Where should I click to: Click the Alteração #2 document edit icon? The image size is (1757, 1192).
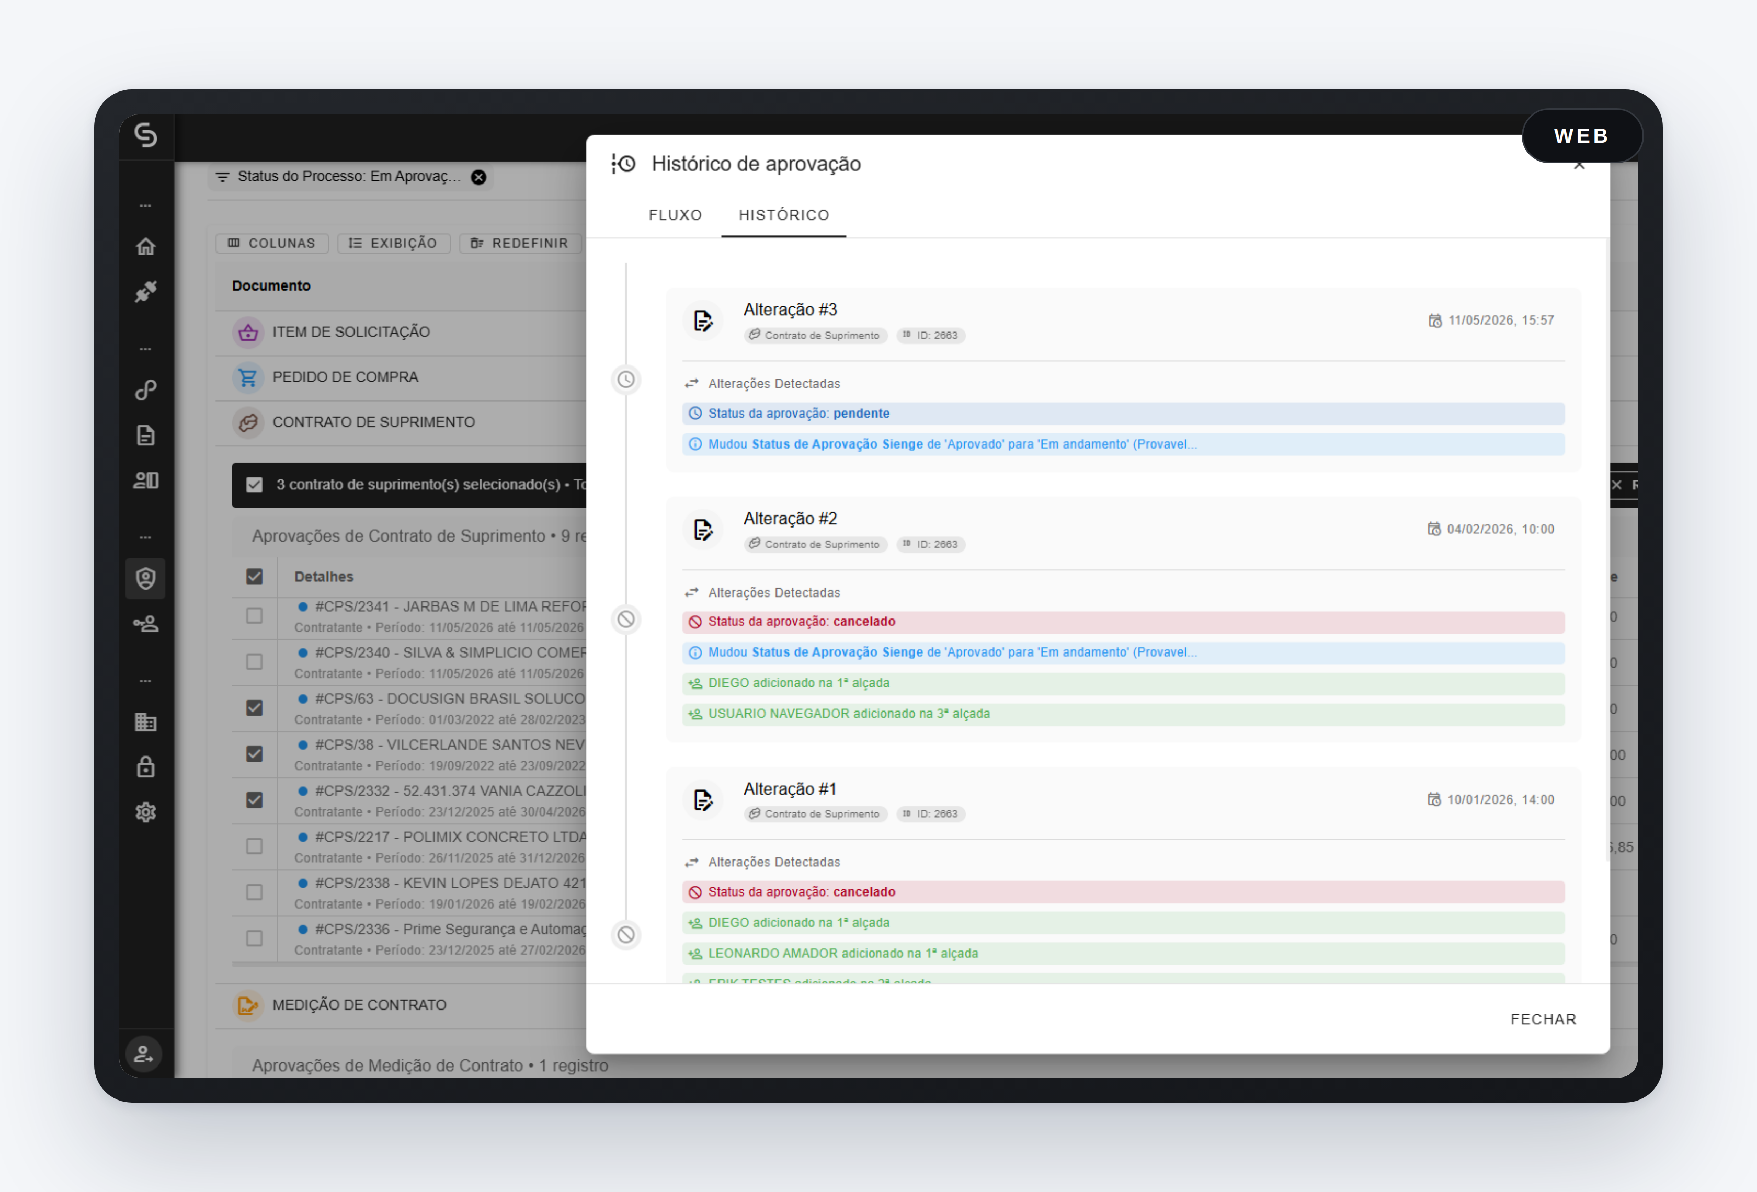[x=703, y=530]
